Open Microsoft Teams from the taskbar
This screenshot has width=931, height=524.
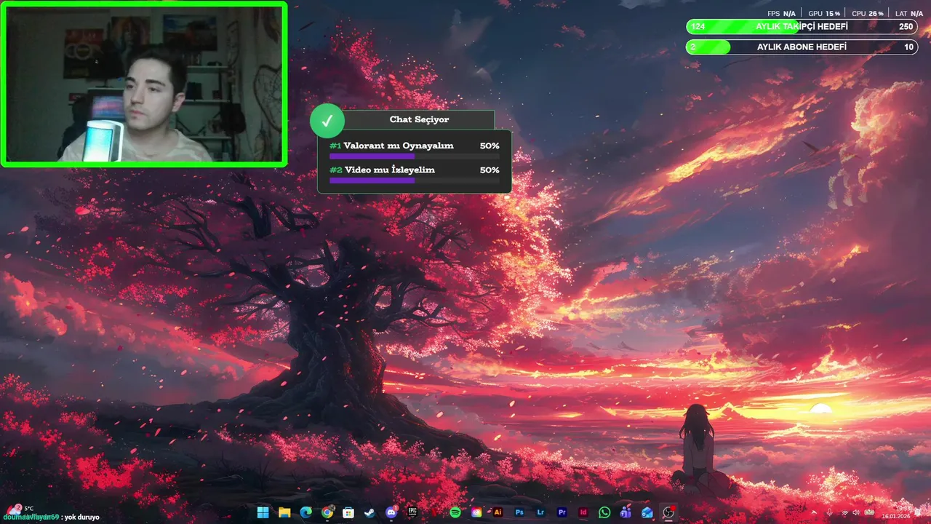click(626, 512)
